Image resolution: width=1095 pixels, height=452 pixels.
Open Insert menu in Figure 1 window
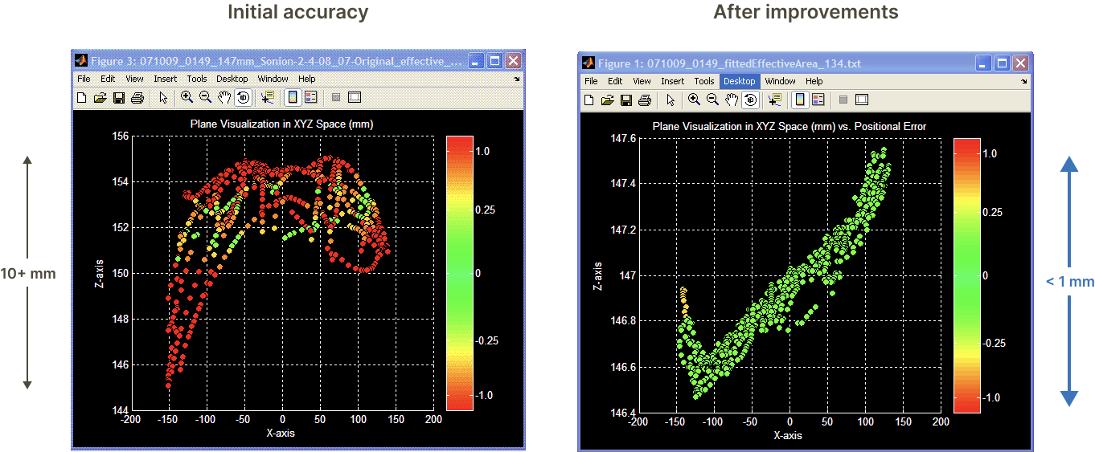[x=673, y=81]
